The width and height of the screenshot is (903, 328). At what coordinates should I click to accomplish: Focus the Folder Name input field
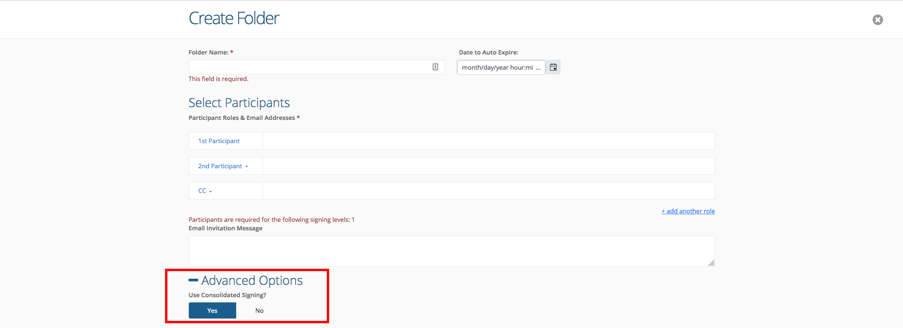pyautogui.click(x=316, y=67)
